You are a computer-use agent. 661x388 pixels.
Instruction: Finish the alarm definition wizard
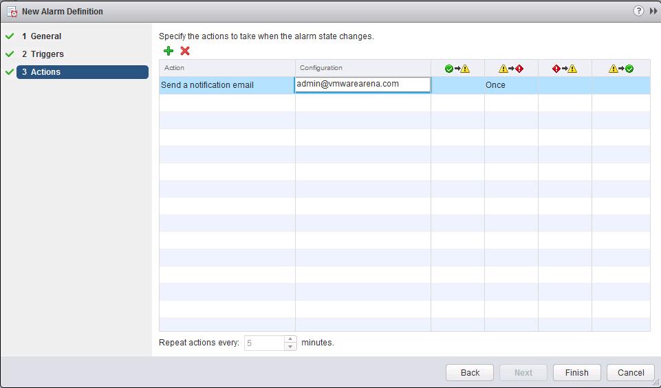(x=576, y=372)
